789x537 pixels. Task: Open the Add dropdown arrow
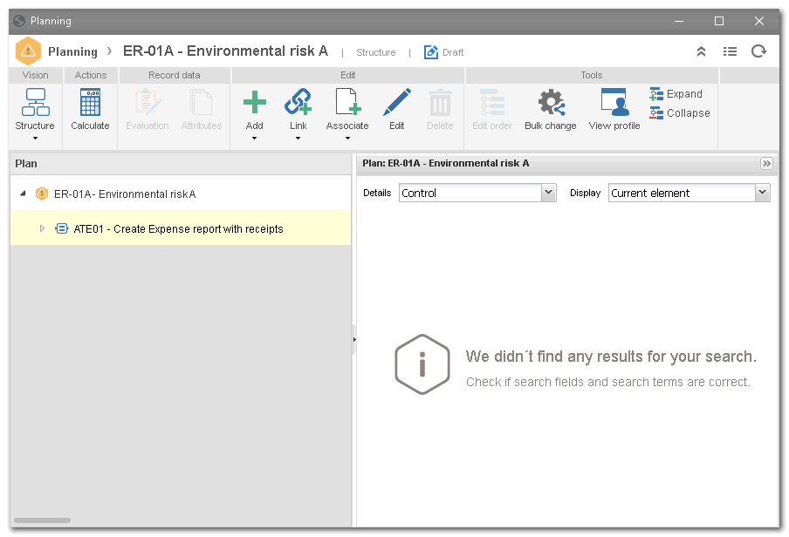pos(255,139)
